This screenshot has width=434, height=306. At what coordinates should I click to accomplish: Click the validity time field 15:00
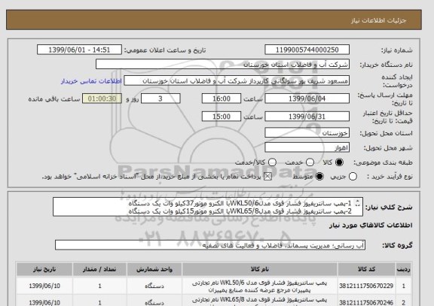pyautogui.click(x=222, y=117)
